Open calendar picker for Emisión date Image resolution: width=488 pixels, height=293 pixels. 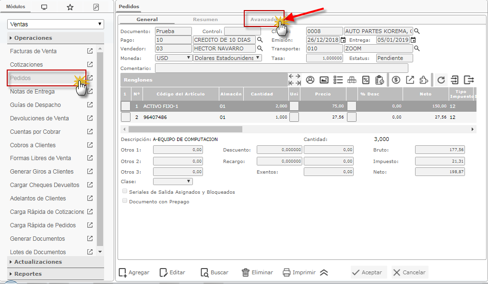[343, 40]
